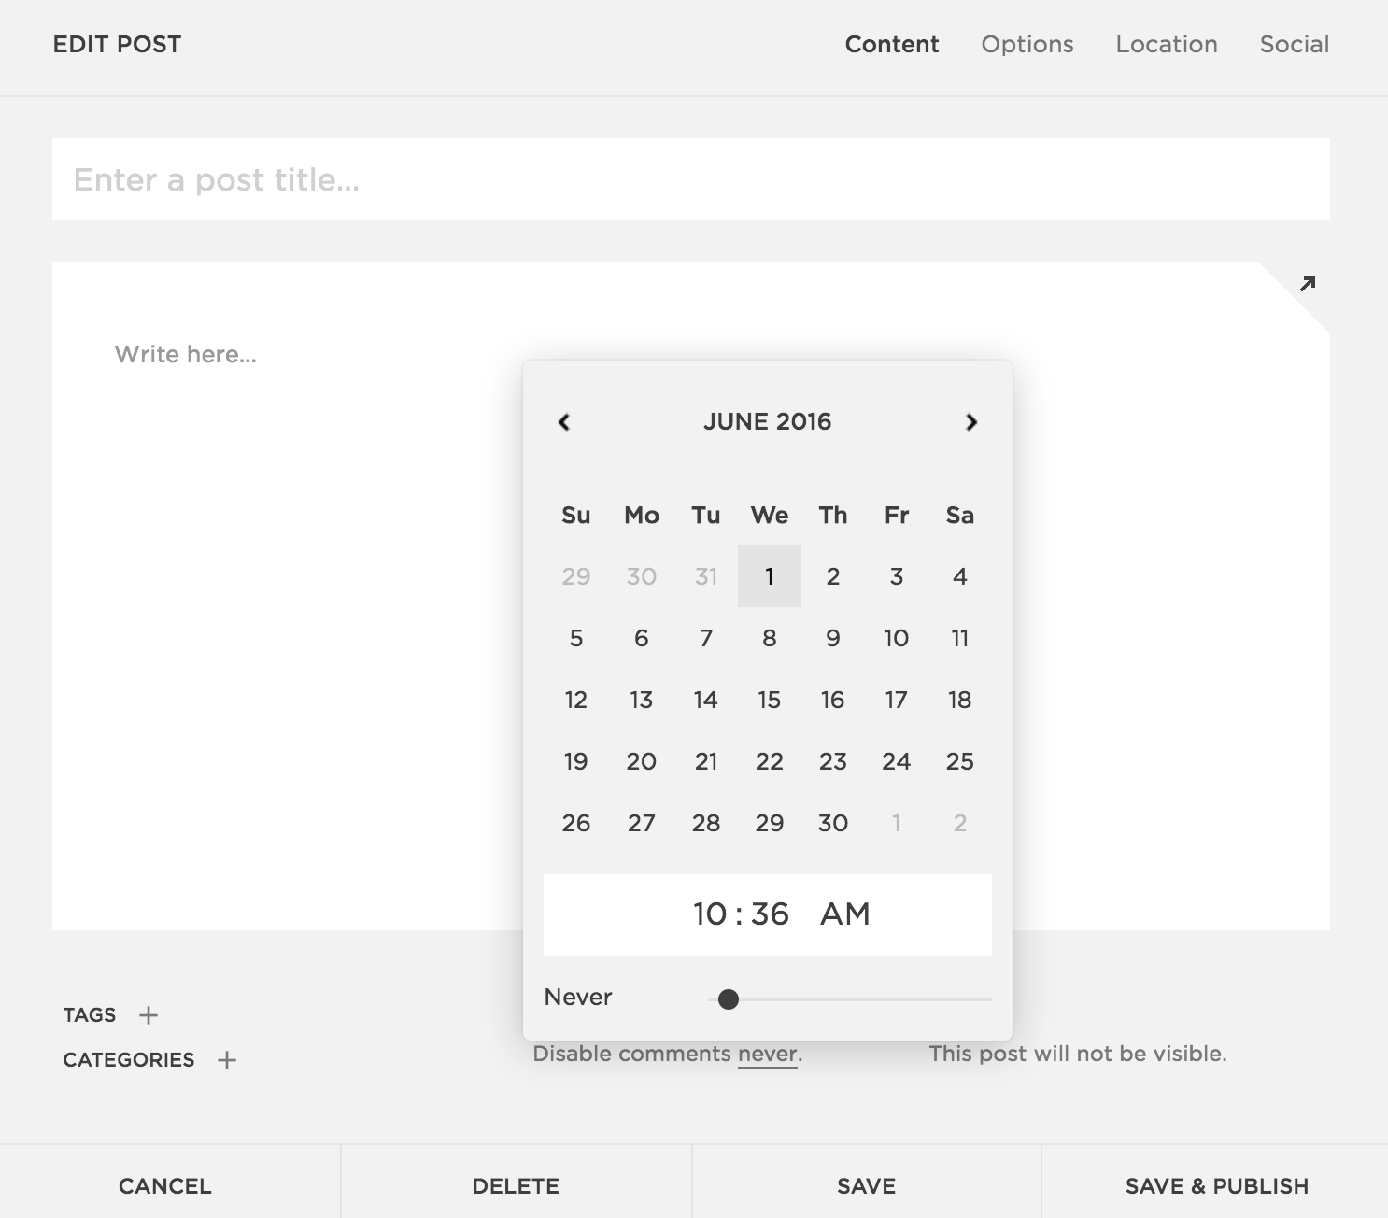Add a new tag with plus icon

click(x=149, y=1015)
